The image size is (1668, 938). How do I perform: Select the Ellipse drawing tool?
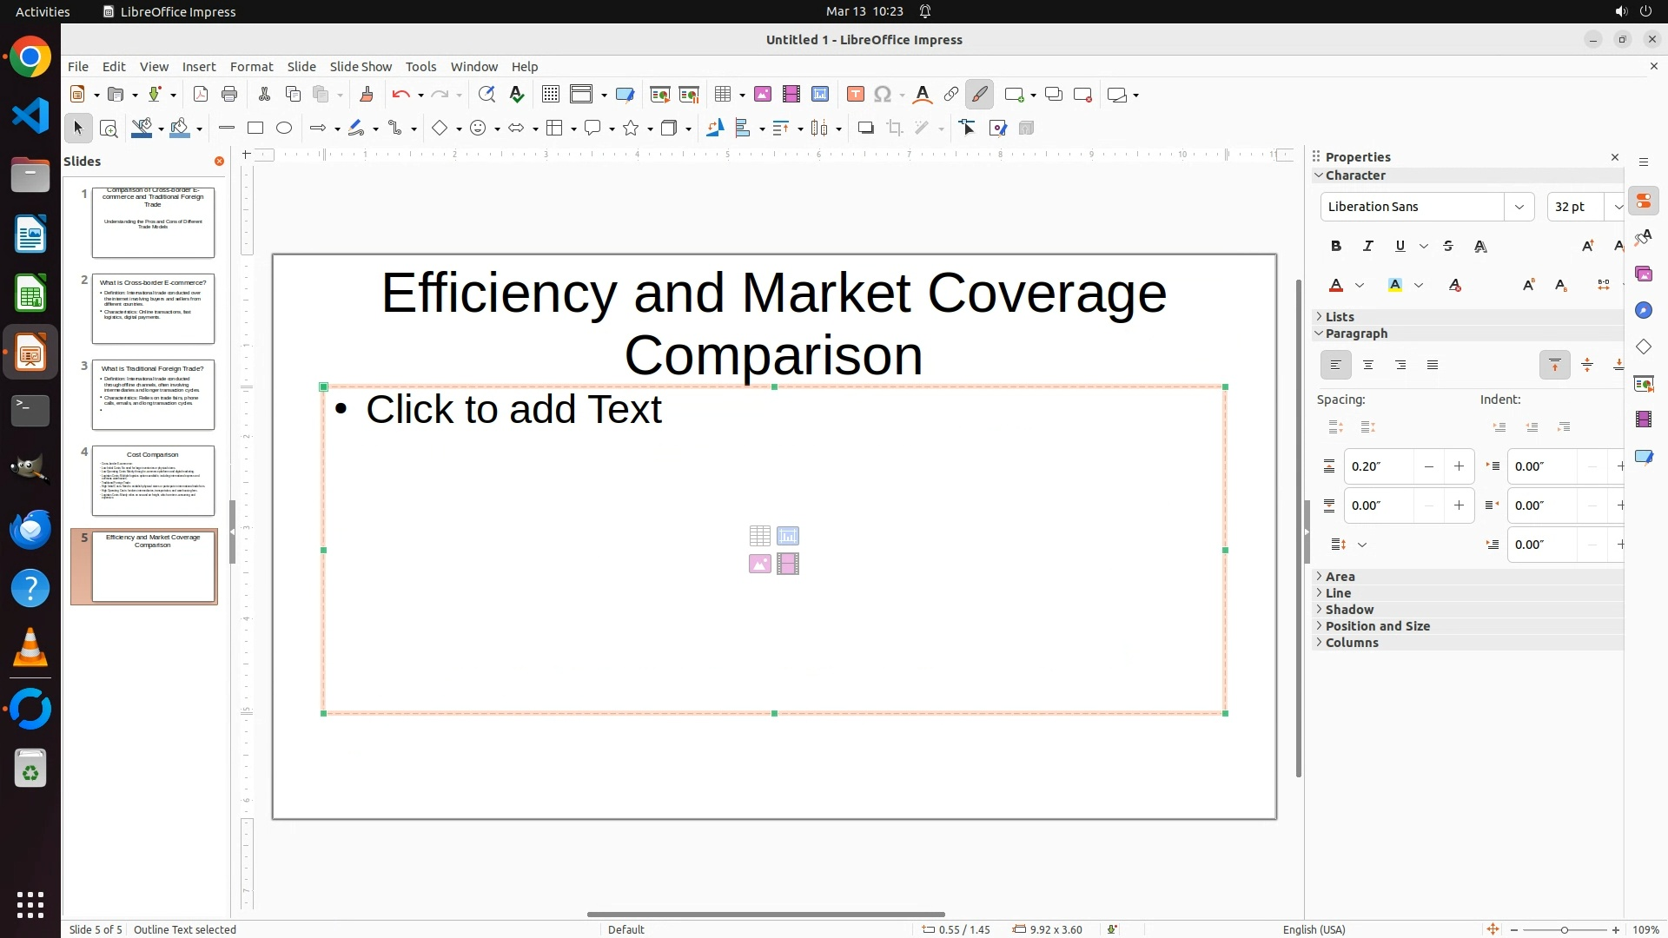coord(284,129)
